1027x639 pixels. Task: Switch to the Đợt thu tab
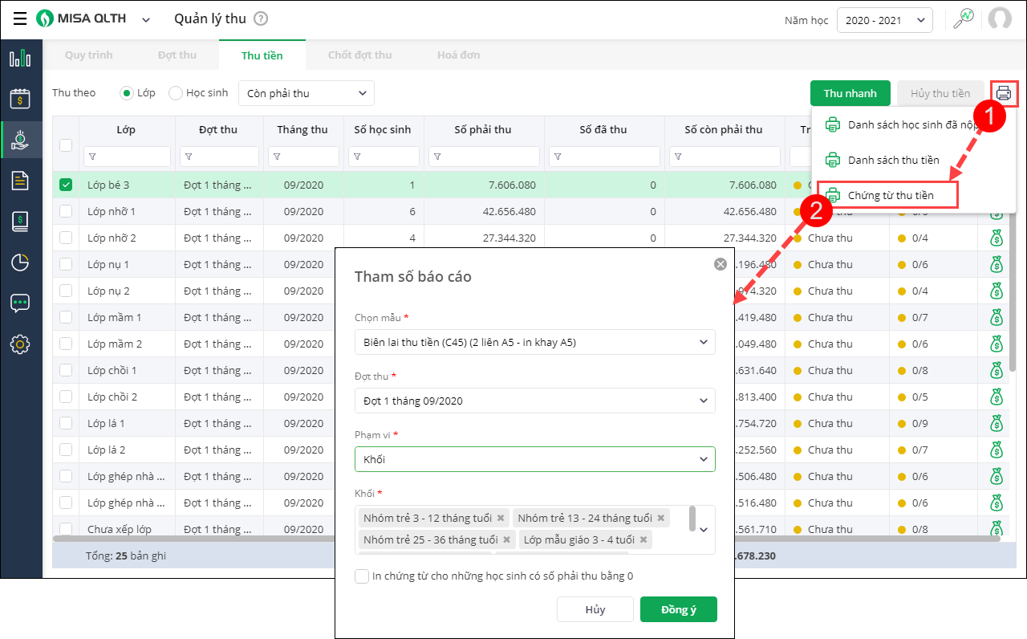[x=177, y=55]
